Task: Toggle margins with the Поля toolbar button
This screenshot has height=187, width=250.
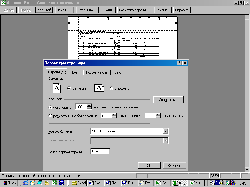Action: 108,10
